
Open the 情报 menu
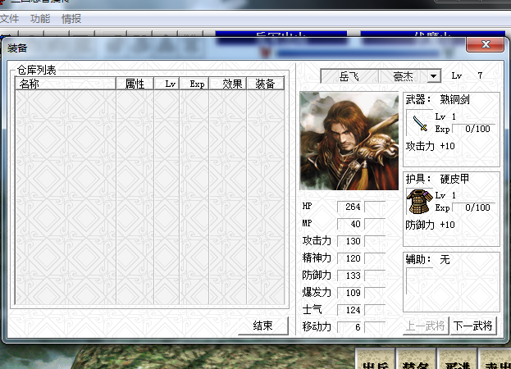pos(71,19)
